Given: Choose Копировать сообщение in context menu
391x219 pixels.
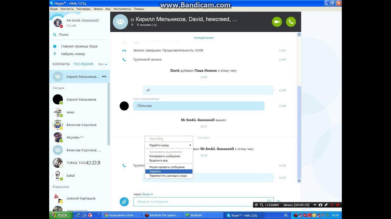Looking at the screenshot, I should (x=169, y=156).
